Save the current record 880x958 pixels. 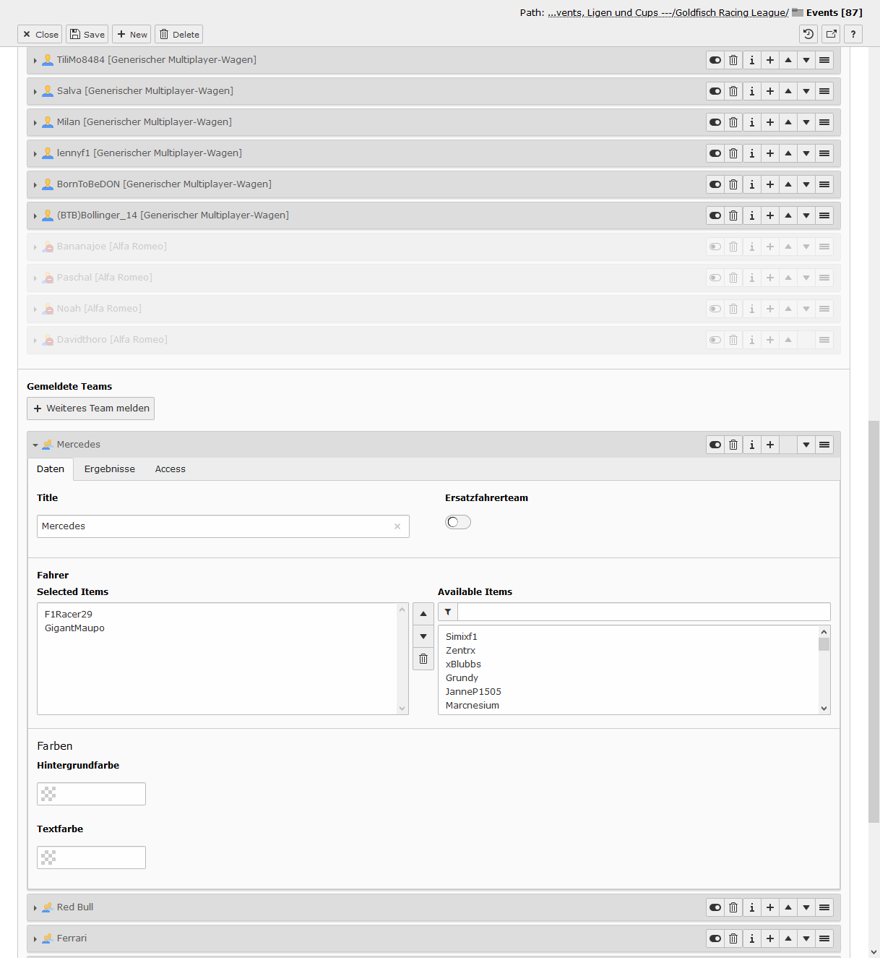point(87,34)
